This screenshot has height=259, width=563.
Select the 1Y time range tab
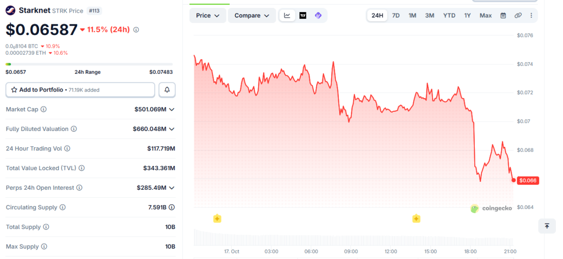coord(468,15)
